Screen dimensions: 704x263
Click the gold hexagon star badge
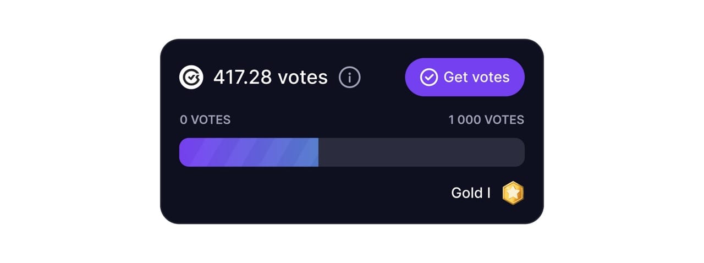(x=513, y=193)
